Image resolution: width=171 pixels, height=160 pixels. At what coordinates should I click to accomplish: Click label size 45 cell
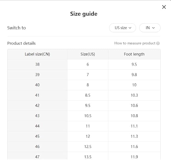(37, 136)
